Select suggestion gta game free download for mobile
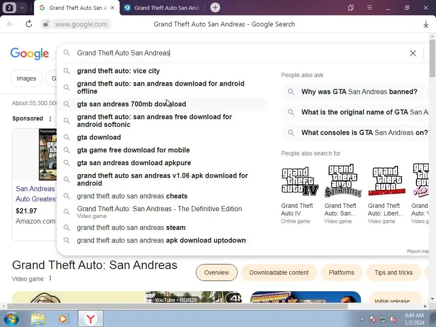The image size is (436, 327). tap(162, 150)
